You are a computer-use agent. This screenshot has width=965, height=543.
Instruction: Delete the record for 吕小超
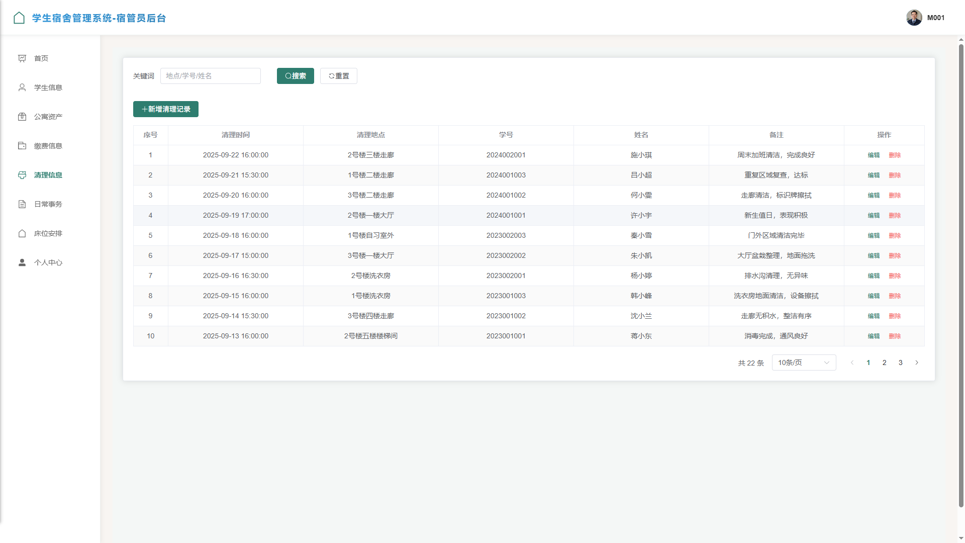(x=895, y=175)
